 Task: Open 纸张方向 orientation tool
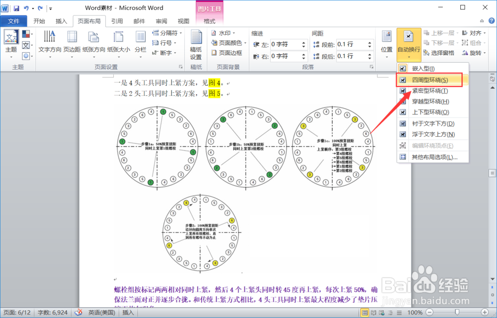(94, 44)
